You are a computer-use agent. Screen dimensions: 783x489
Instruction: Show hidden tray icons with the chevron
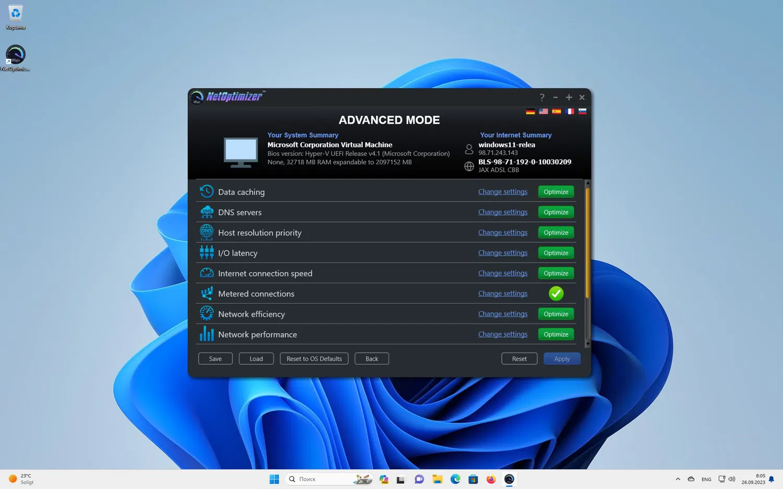click(x=678, y=479)
